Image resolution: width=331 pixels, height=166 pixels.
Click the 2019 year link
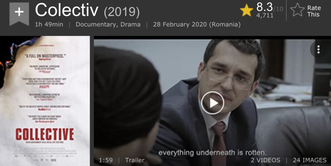pyautogui.click(x=122, y=13)
